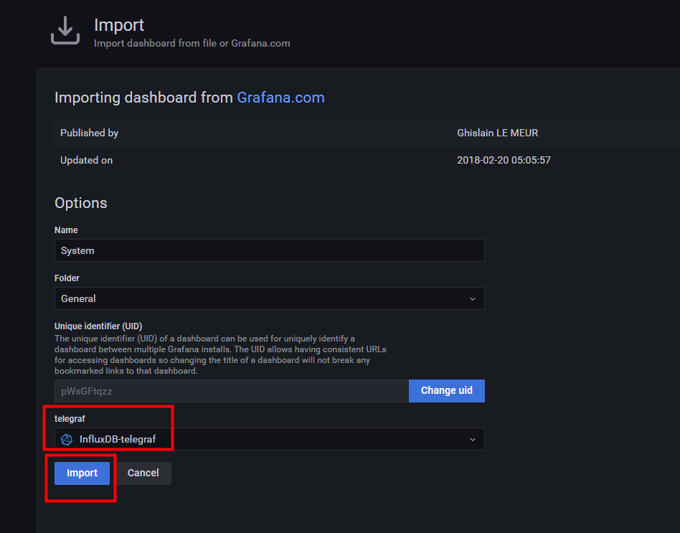The width and height of the screenshot is (680, 533).
Task: Click the date 2018-02-20 05:05:57
Action: pos(504,160)
